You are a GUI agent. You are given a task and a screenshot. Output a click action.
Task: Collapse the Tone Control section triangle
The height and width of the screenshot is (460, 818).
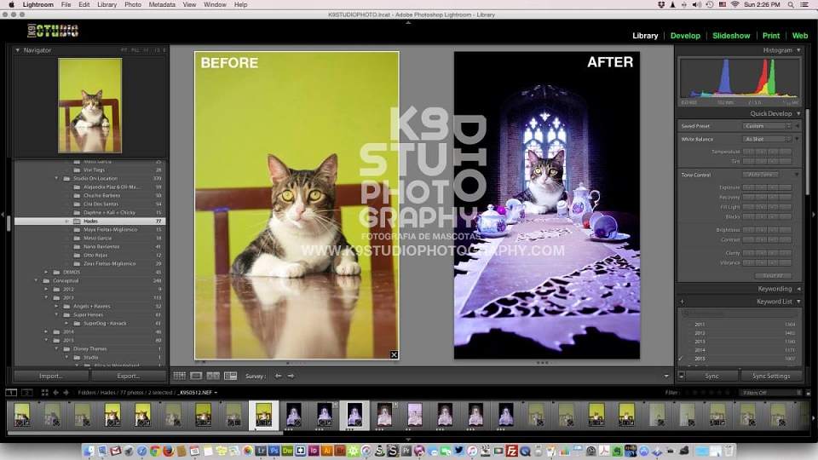(797, 175)
